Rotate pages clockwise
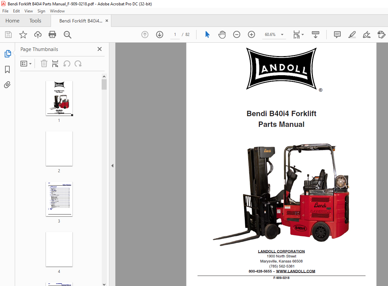 click(x=78, y=64)
